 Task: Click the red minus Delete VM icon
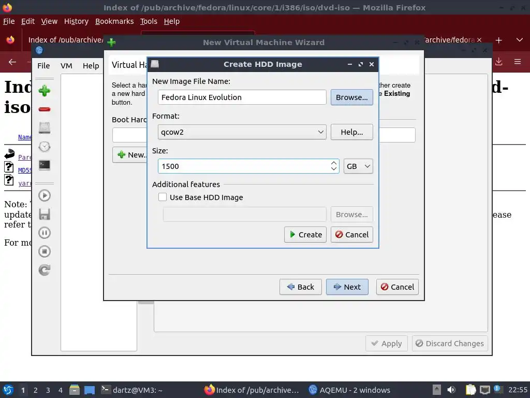(45, 109)
